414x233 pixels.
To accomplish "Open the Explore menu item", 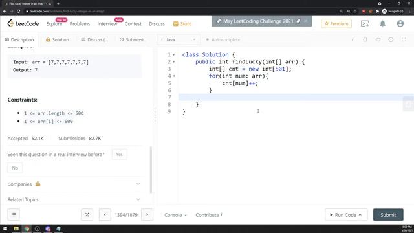I will 54,24.
